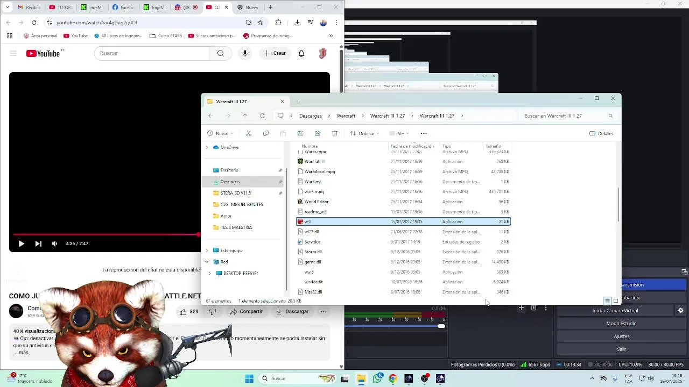Skip to next YouTube video
The width and height of the screenshot is (689, 387).
pos(38,243)
